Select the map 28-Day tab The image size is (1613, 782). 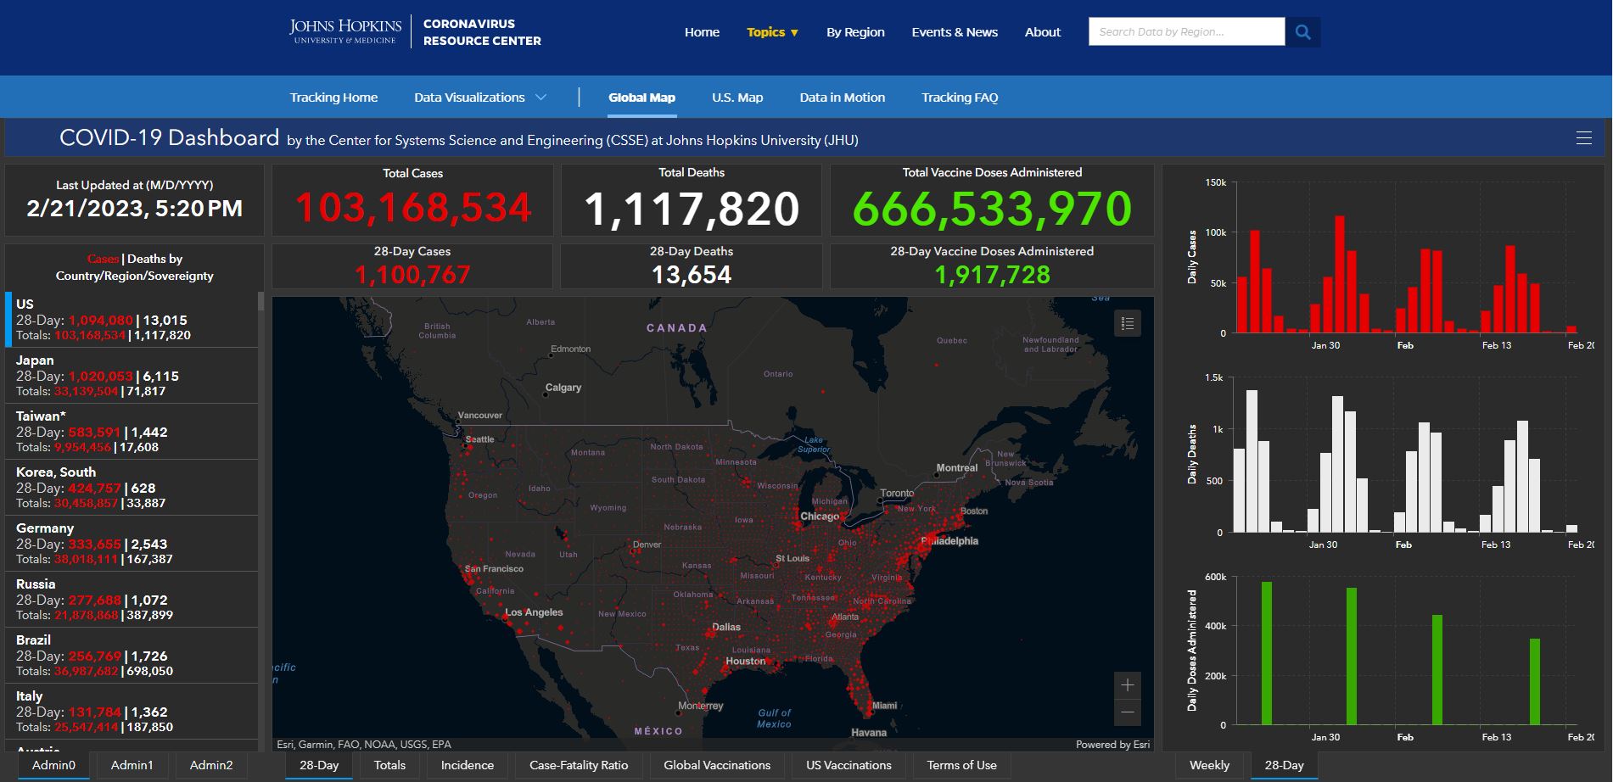tap(319, 765)
